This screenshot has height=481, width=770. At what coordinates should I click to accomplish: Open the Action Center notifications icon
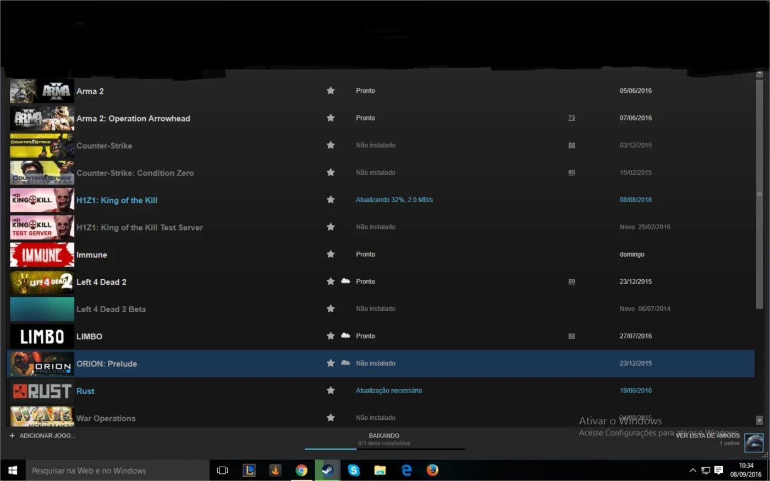coord(718,470)
